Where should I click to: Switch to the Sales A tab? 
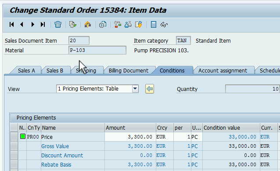(x=26, y=71)
